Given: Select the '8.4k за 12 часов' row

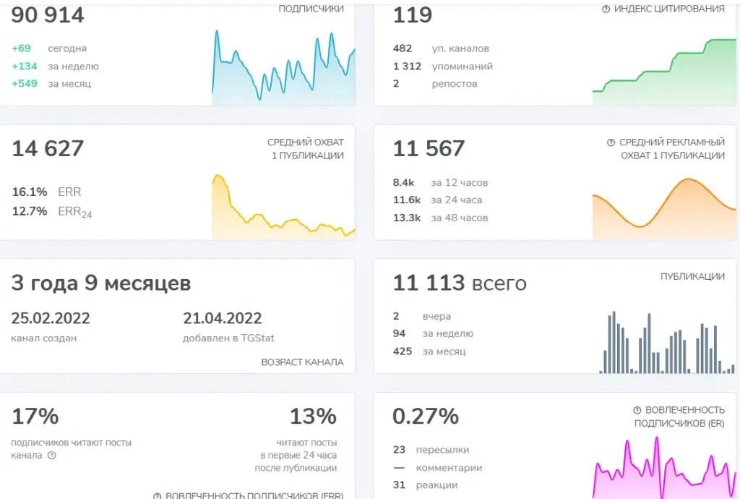Looking at the screenshot, I should tap(440, 182).
